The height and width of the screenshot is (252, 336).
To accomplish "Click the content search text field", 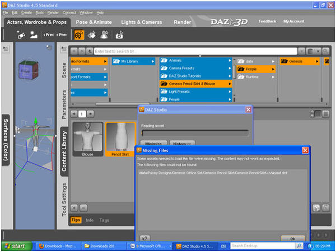I will tap(195, 51).
